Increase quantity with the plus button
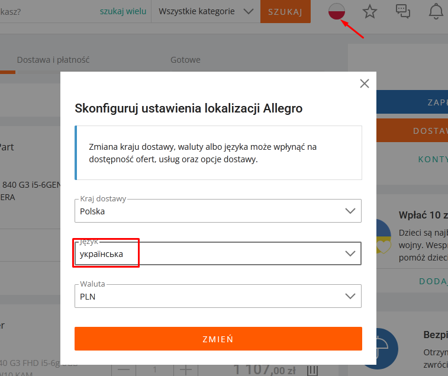This screenshot has width=448, height=376. (186, 370)
